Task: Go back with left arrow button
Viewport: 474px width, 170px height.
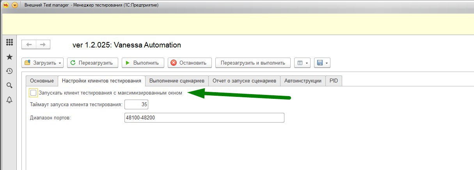Action: coord(29,44)
